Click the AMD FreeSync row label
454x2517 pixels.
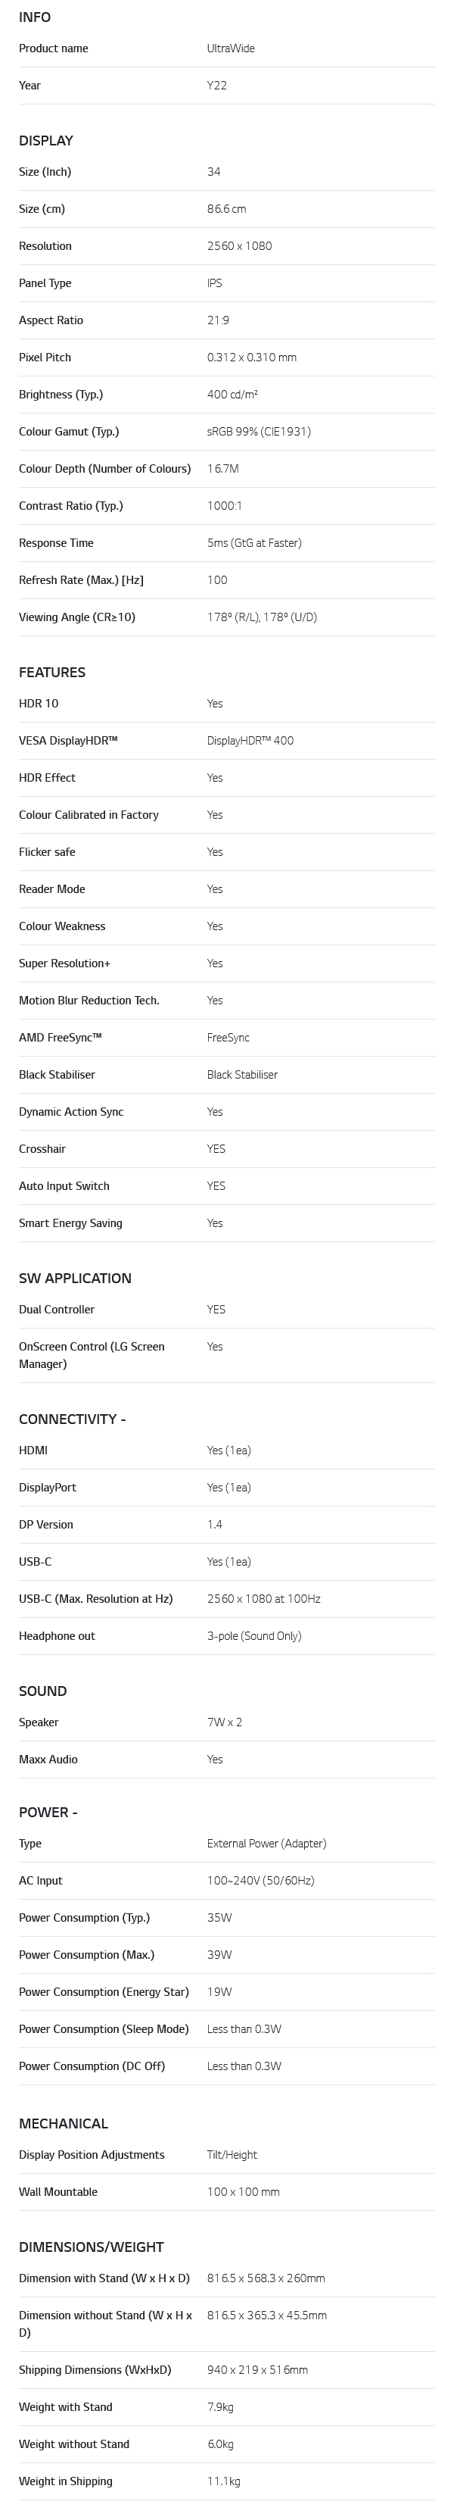[60, 1038]
